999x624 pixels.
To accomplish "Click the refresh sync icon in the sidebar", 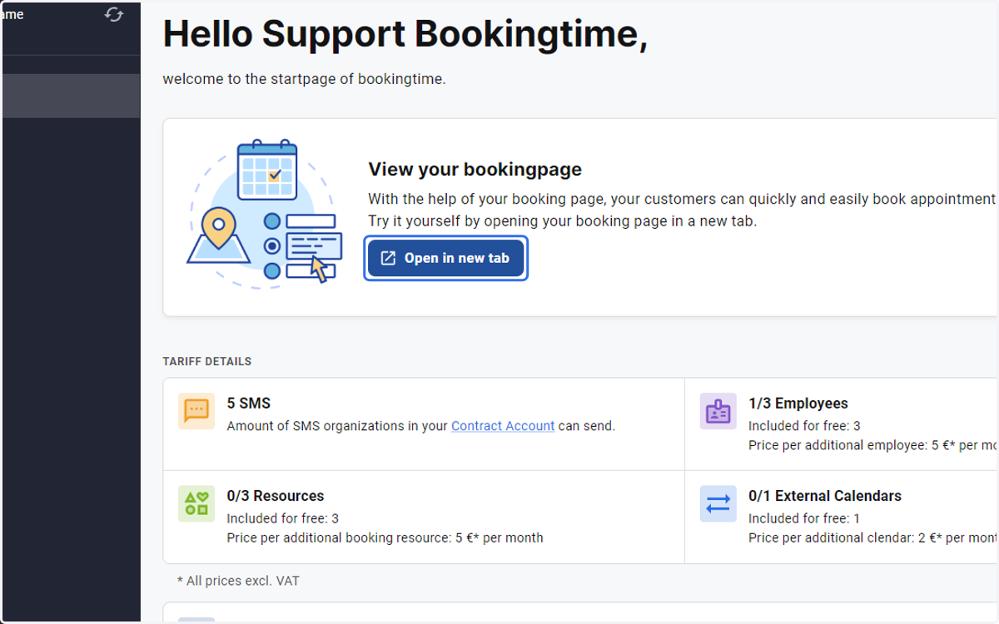I will pos(114,15).
